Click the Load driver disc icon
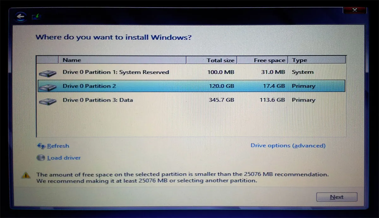Image resolution: width=379 pixels, height=218 pixels. 41,158
